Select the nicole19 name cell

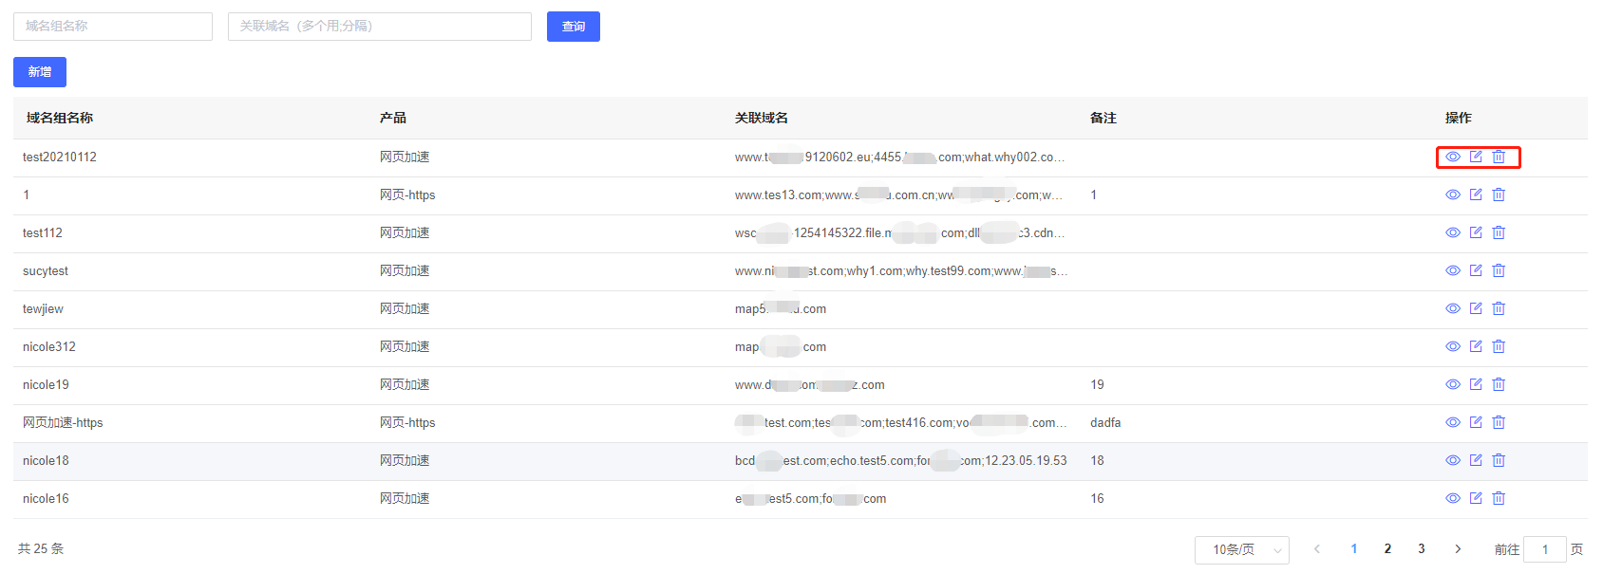(46, 384)
